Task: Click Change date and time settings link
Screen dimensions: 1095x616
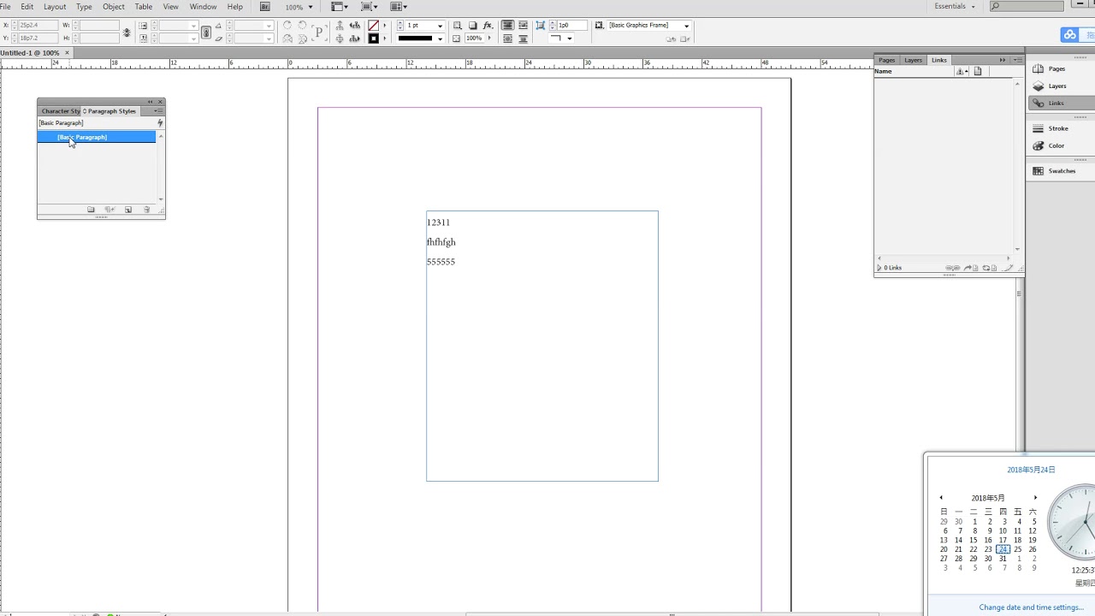Action: coord(1031,607)
